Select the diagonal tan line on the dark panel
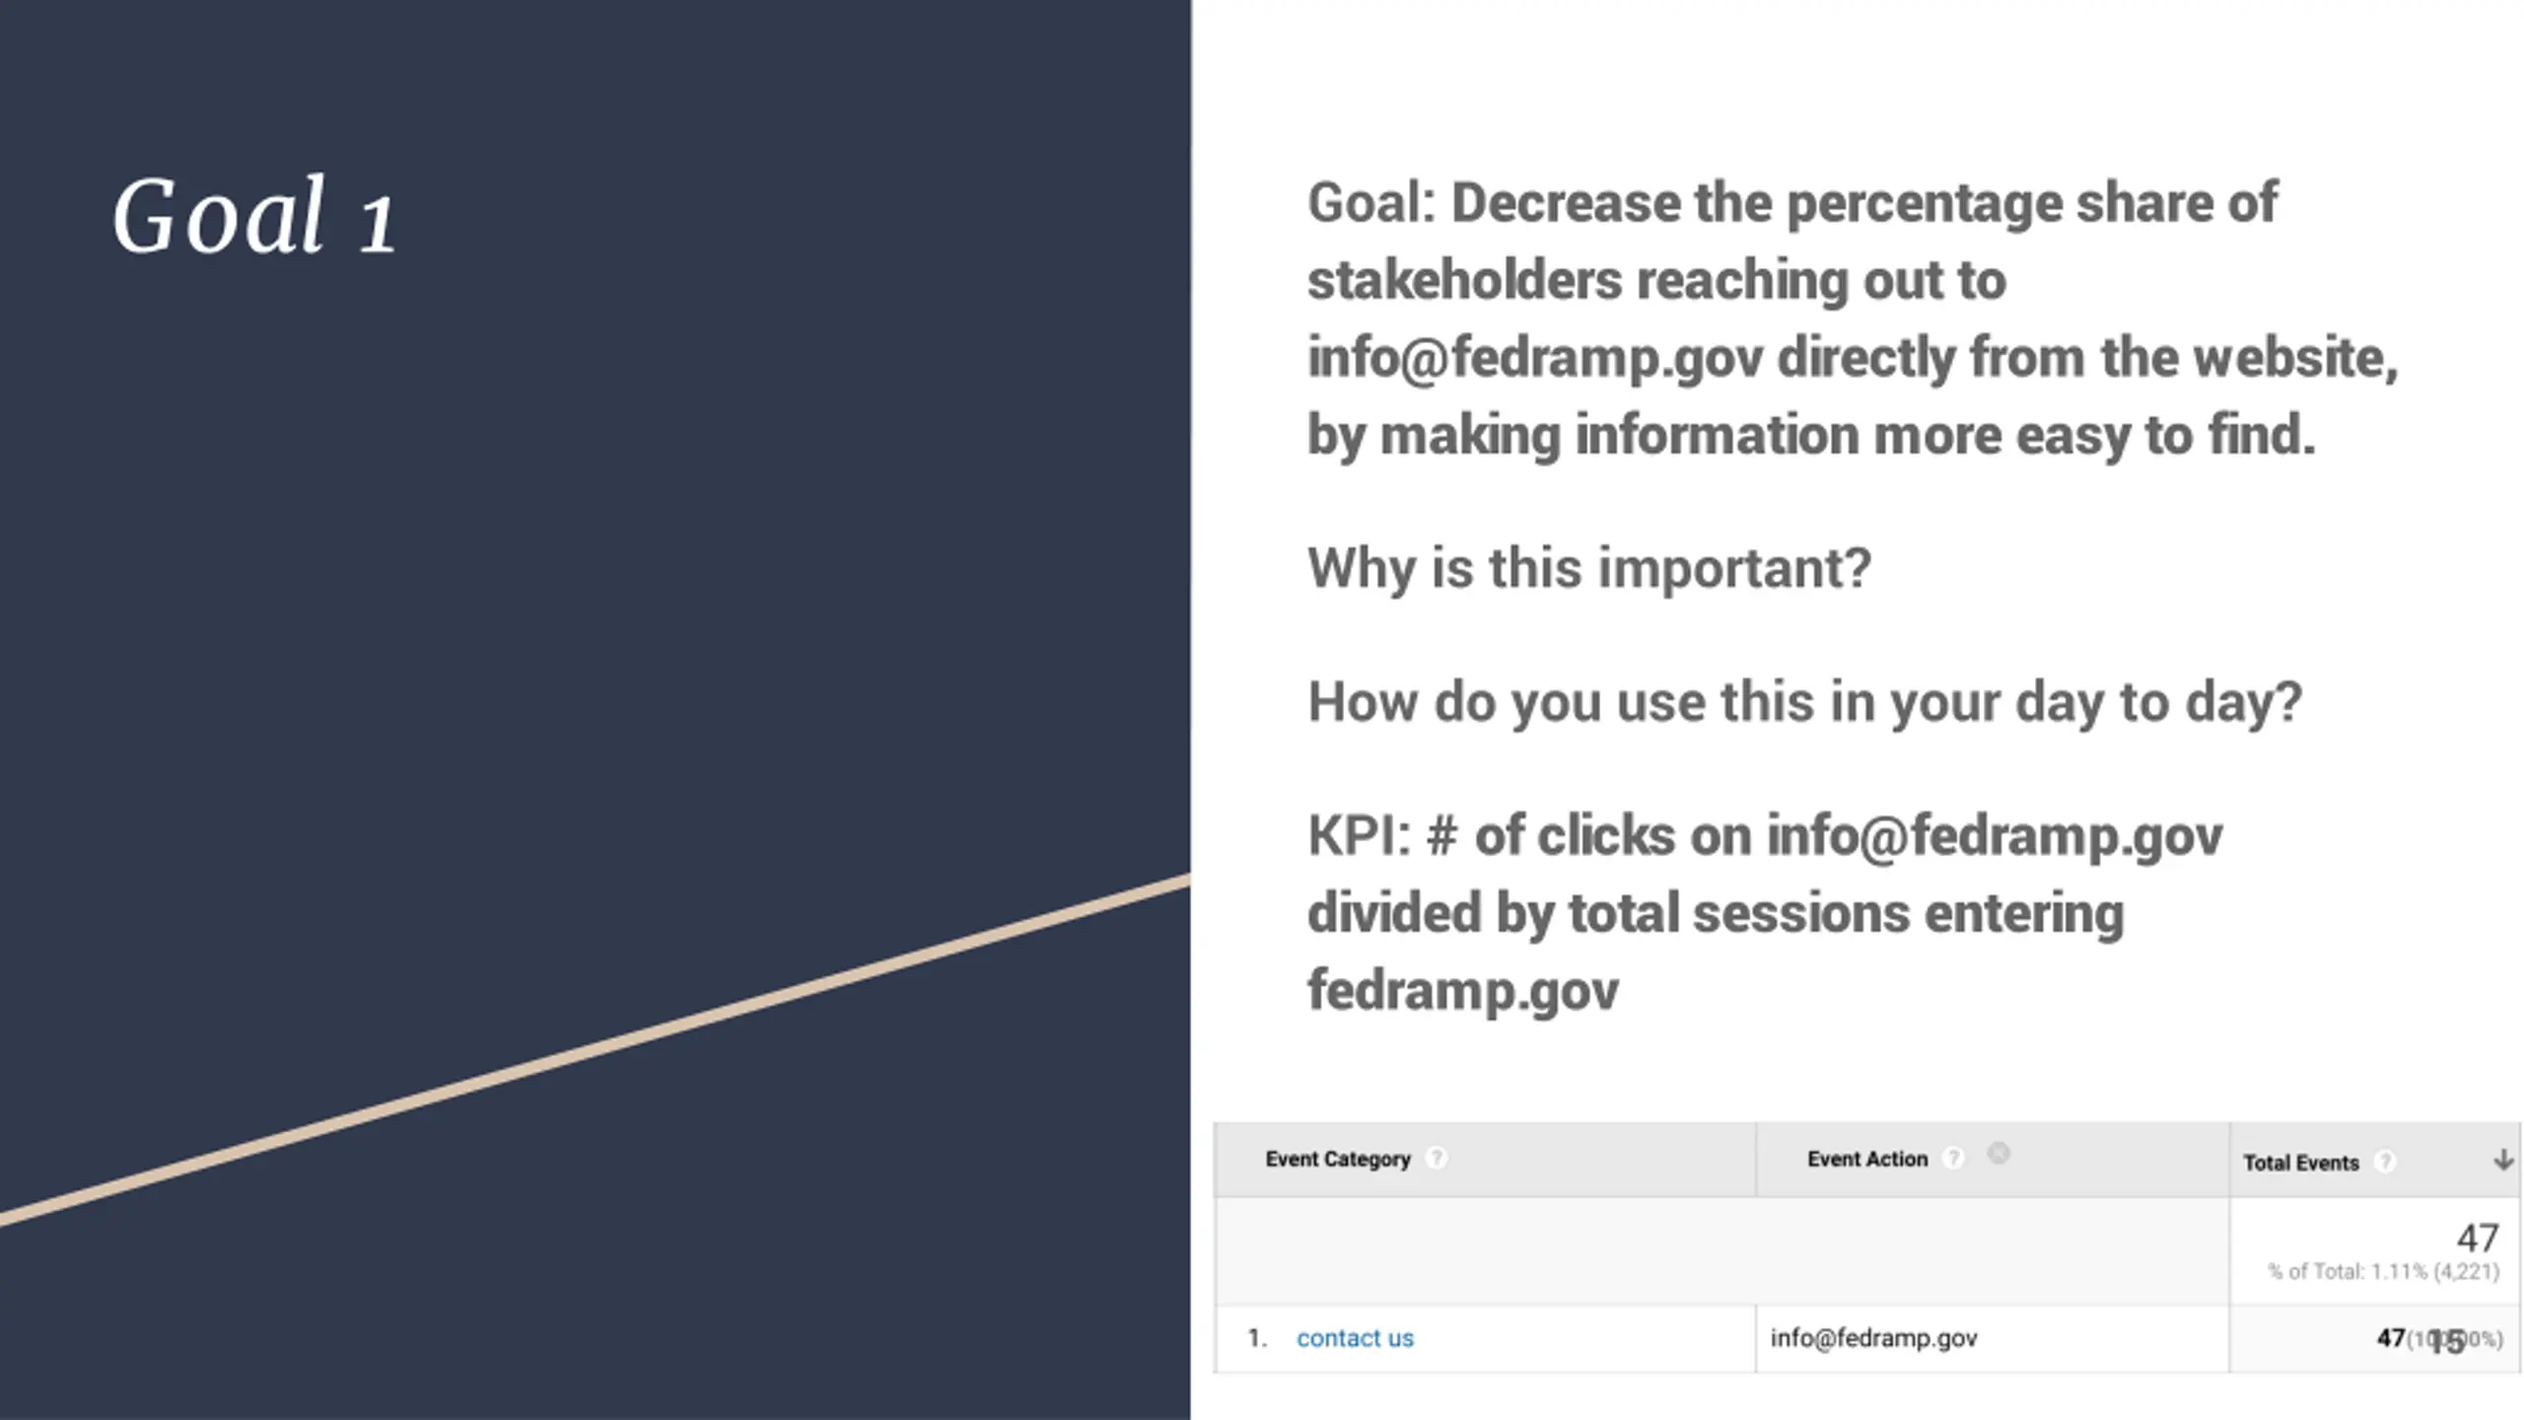 596,1049
